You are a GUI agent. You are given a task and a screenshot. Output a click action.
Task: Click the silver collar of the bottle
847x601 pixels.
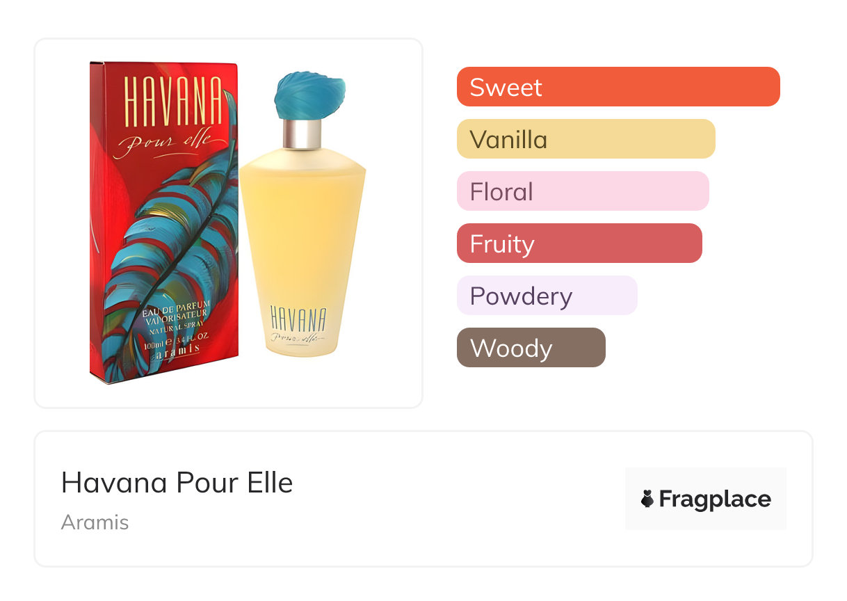point(303,134)
